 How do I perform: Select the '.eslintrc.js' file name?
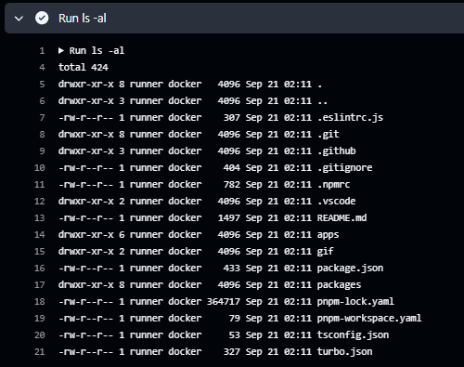coord(350,118)
